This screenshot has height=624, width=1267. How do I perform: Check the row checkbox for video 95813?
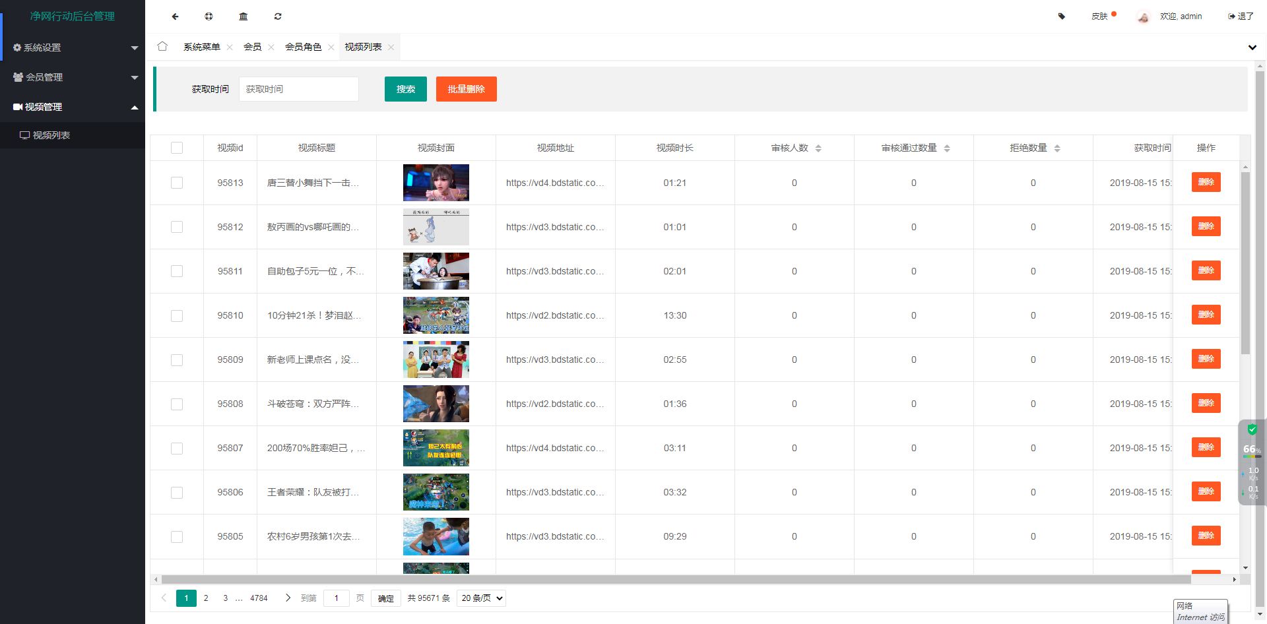(x=177, y=183)
